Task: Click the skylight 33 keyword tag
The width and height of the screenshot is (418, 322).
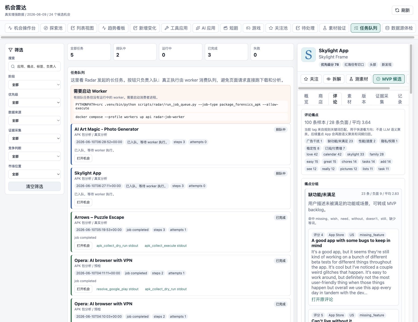Action: [x=355, y=154]
